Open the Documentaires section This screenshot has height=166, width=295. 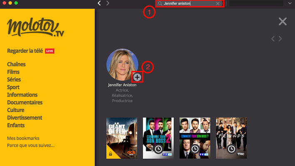pos(25,103)
